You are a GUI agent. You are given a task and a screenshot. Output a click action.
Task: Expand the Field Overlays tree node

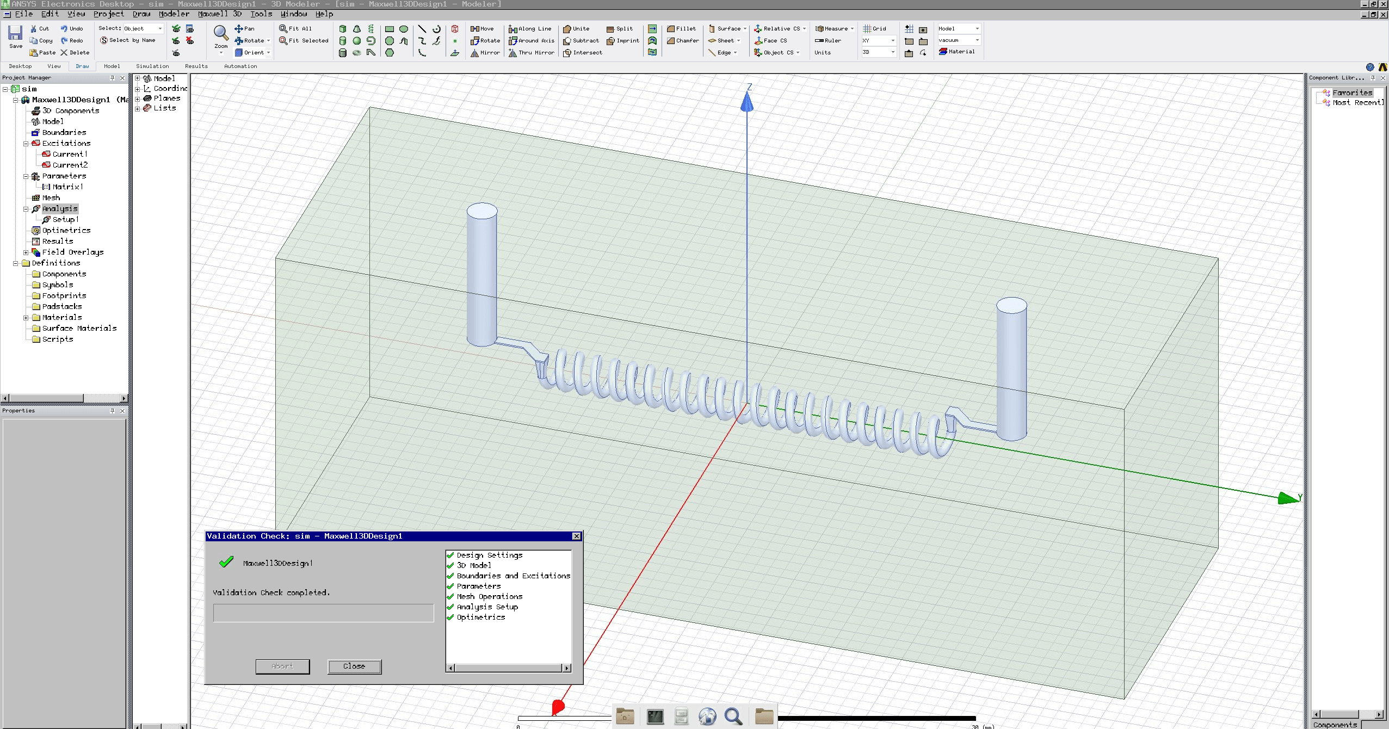point(26,252)
